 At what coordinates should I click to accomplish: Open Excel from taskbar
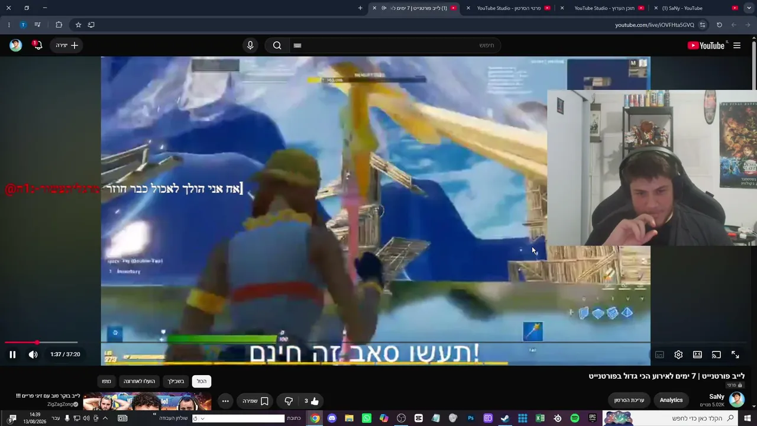coord(540,418)
